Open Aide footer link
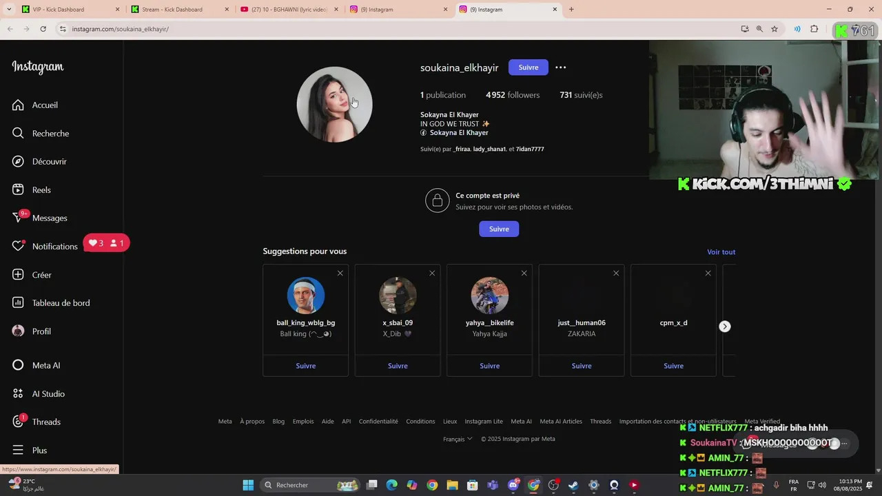The height and width of the screenshot is (496, 882). [x=327, y=422]
